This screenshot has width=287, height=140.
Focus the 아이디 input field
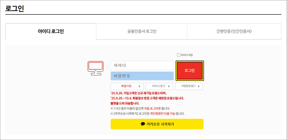tap(142, 66)
